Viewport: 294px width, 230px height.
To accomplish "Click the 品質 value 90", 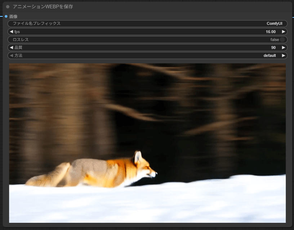I will point(273,48).
